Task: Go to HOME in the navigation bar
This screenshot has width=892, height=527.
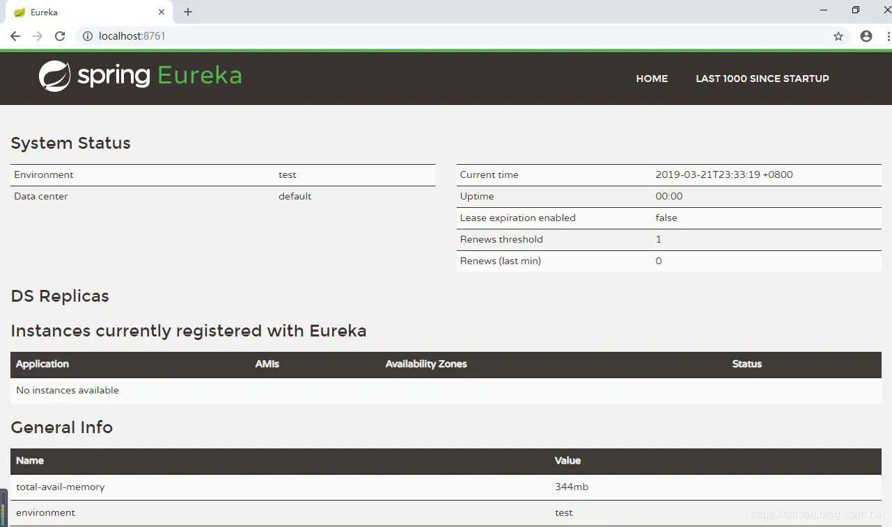Action: click(x=652, y=79)
